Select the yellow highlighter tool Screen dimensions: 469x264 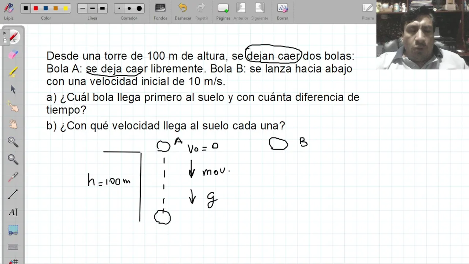(x=13, y=72)
